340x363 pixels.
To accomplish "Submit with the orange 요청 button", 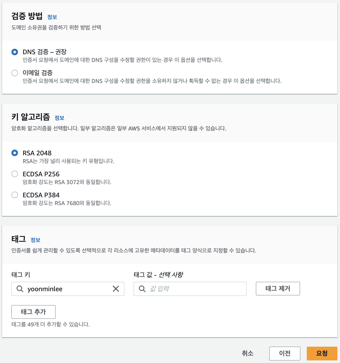I will tap(322, 353).
